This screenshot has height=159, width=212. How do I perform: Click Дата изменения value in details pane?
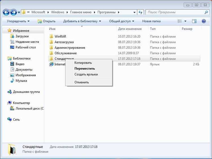[x=86, y=147]
